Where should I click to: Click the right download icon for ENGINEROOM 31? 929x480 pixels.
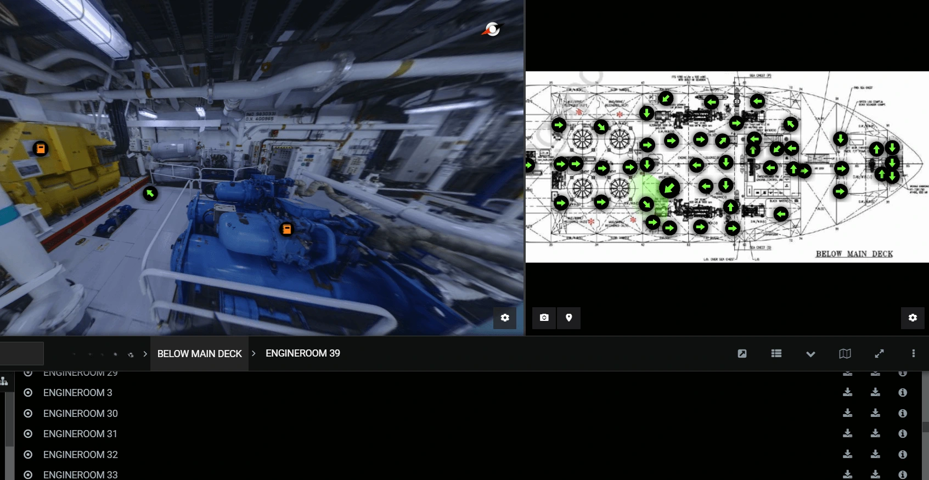pos(875,433)
